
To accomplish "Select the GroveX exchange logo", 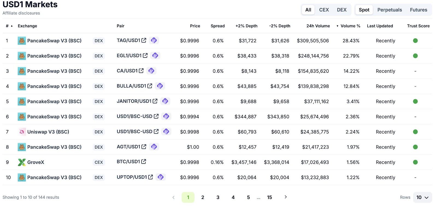I will tap(22, 162).
